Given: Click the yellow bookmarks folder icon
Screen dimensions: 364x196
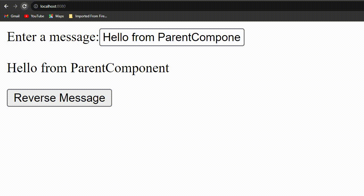Looking at the screenshot, I should point(71,16).
